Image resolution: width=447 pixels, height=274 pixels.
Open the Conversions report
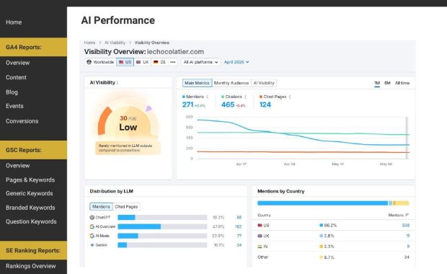[x=22, y=121]
